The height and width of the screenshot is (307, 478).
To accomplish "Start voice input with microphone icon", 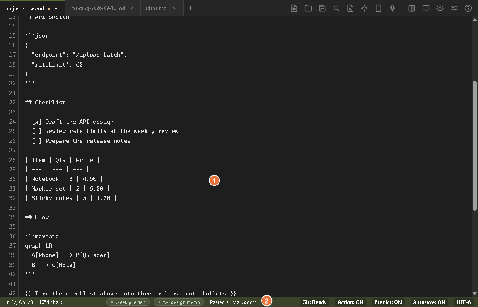I will coord(393,8).
